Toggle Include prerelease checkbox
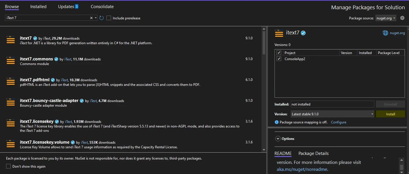 (109, 18)
